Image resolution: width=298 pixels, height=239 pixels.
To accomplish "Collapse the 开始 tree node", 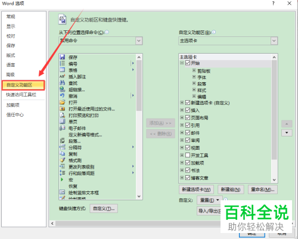I will tap(182, 63).
